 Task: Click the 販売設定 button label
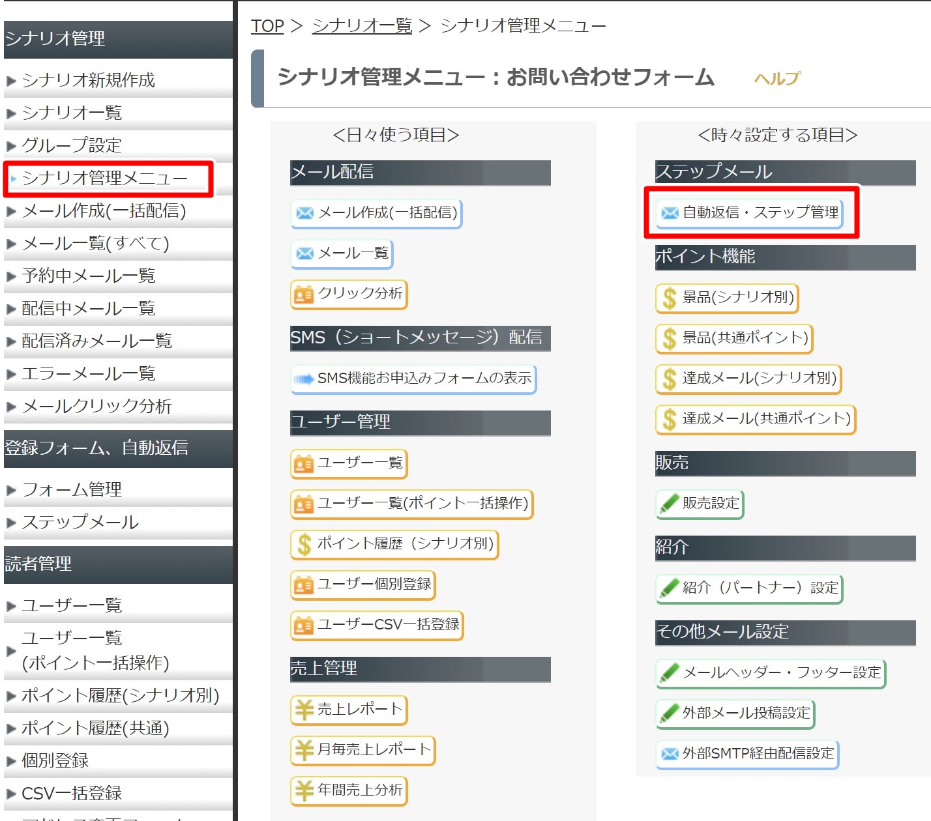click(x=711, y=504)
